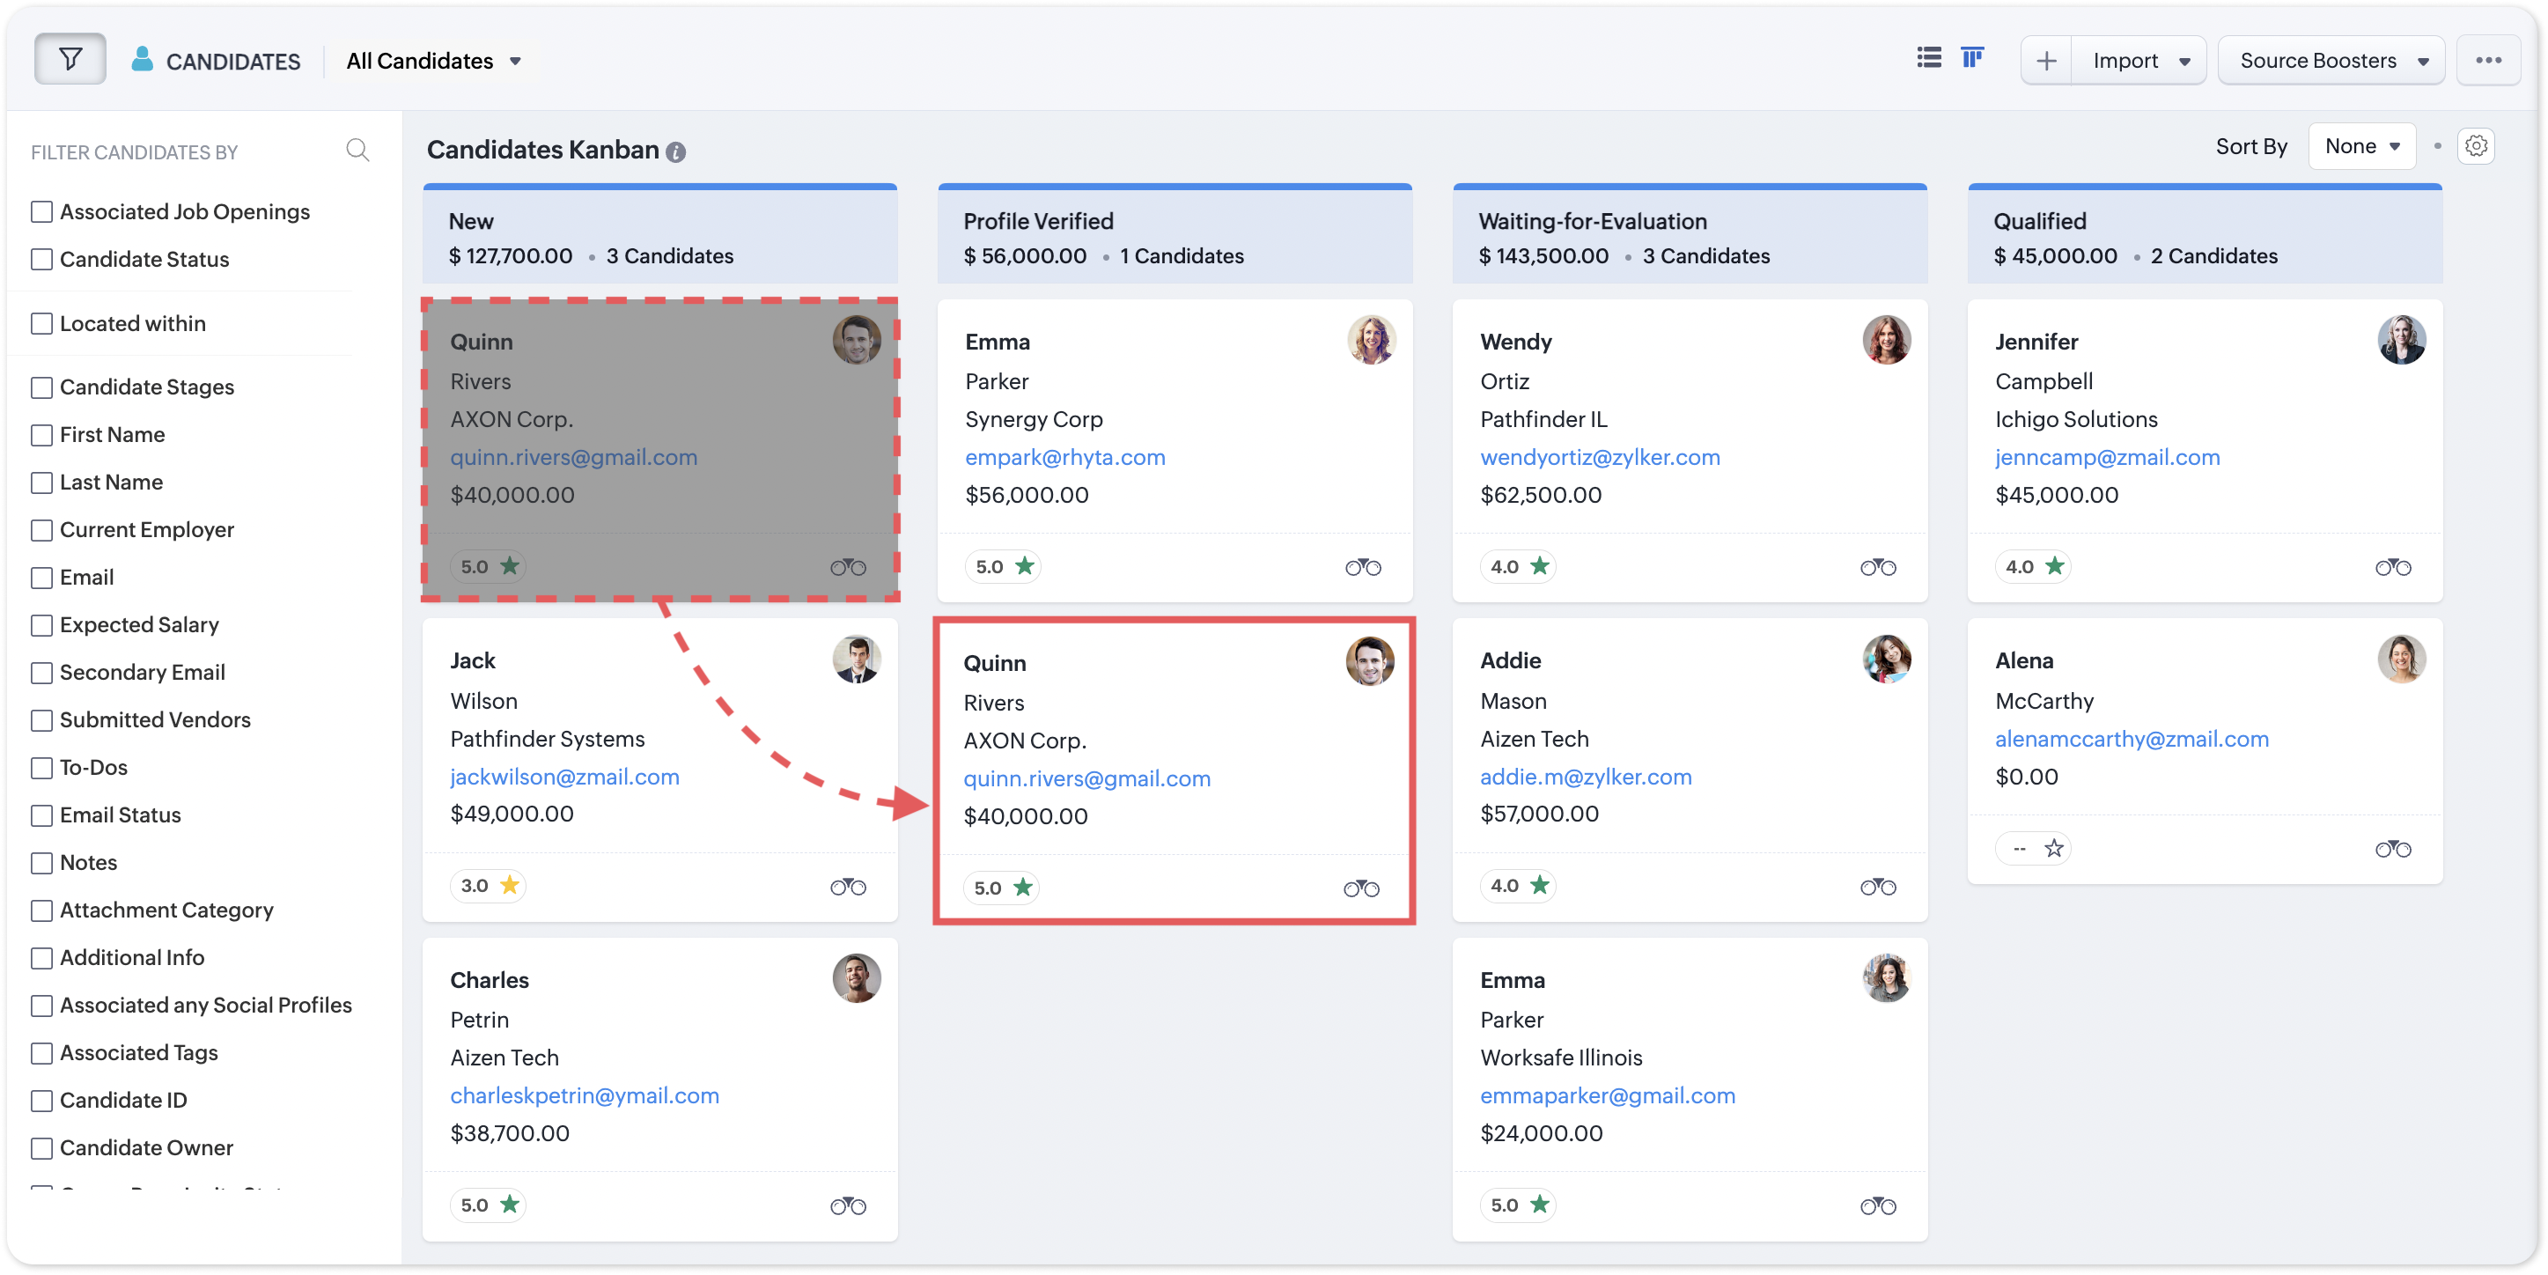Enable the Candidate Status filter checkbox

[41, 260]
